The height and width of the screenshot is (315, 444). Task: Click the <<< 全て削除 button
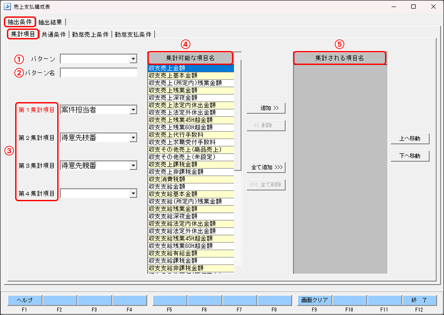[x=266, y=185]
